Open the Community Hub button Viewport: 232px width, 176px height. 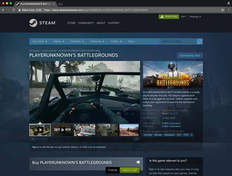[x=190, y=56]
